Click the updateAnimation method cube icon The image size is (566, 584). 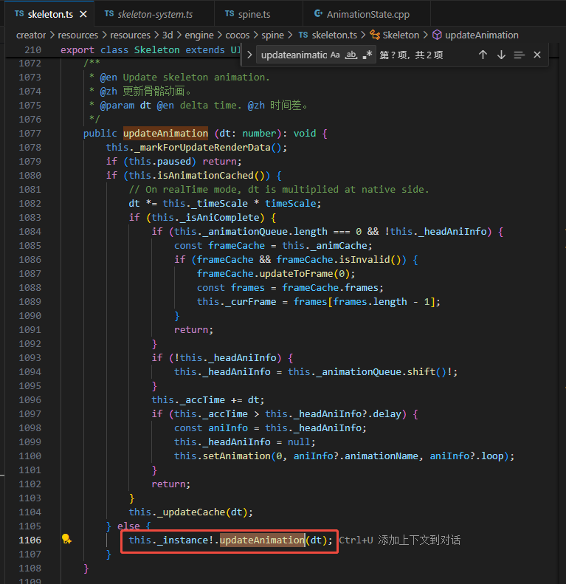point(437,35)
